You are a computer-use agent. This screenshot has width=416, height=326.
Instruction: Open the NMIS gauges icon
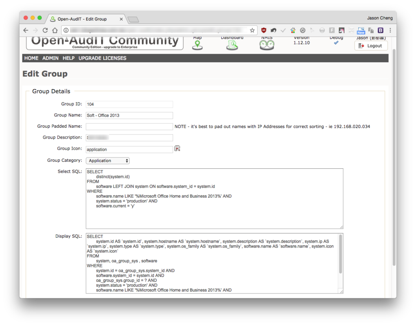click(x=266, y=45)
